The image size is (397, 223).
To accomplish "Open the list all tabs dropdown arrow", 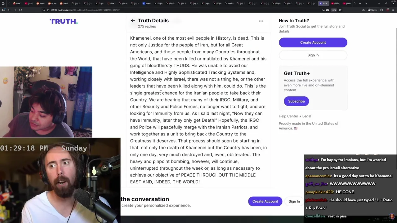I will tap(366, 3).
